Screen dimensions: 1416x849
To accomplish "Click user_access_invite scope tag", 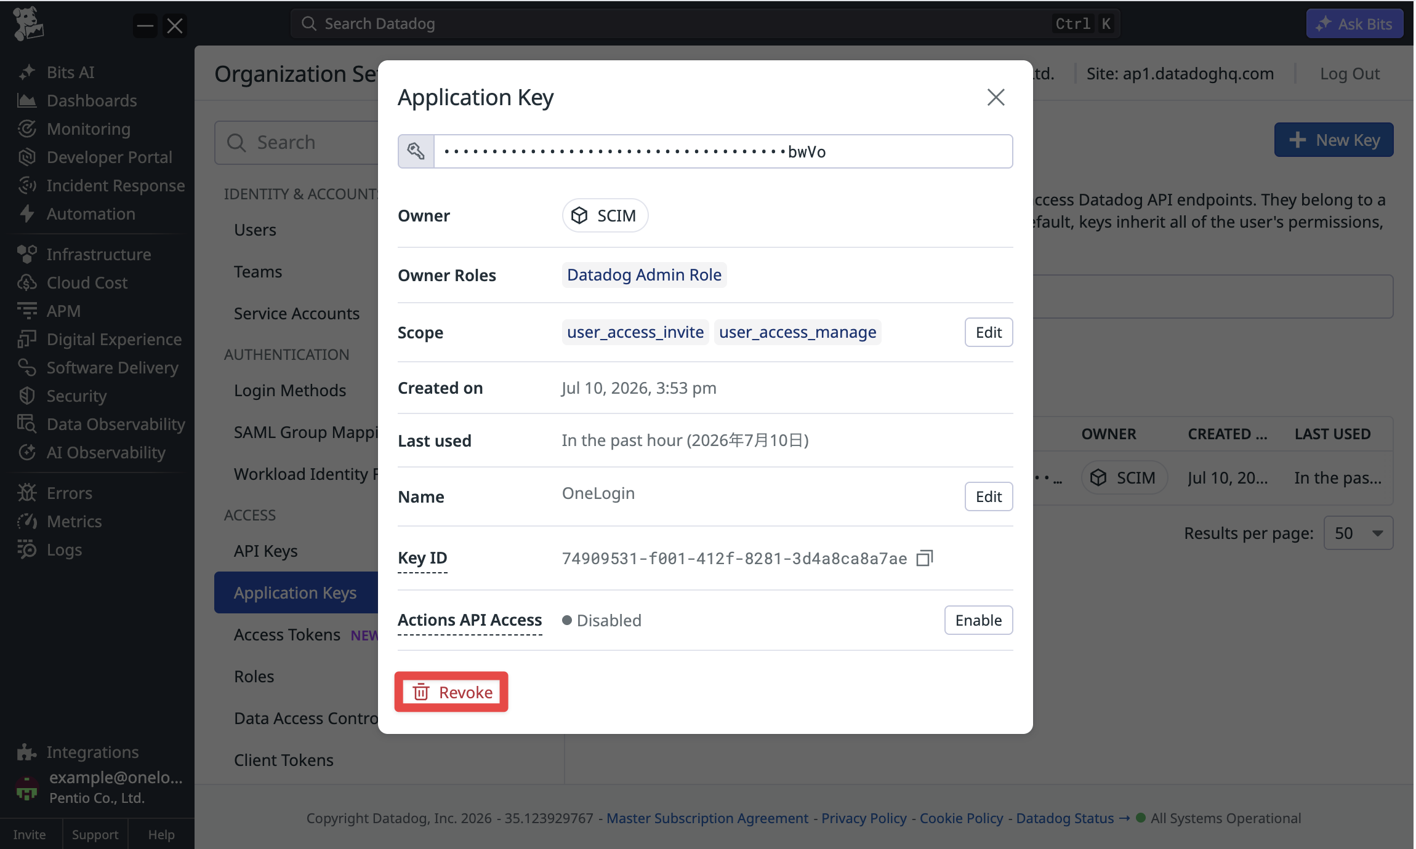I will (x=635, y=332).
